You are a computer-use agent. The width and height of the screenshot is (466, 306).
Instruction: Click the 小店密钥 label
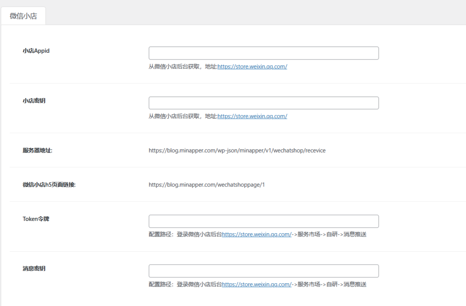(34, 100)
